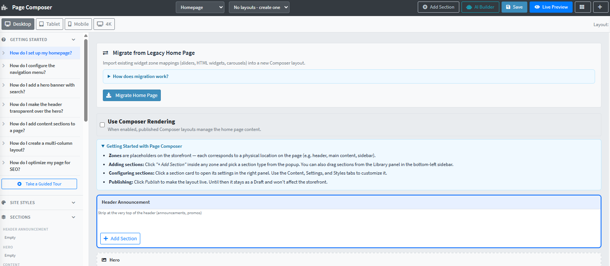
Task: Open the Homepage page dropdown
Action: (200, 7)
